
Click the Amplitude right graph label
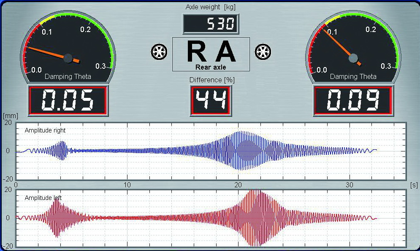(45, 131)
